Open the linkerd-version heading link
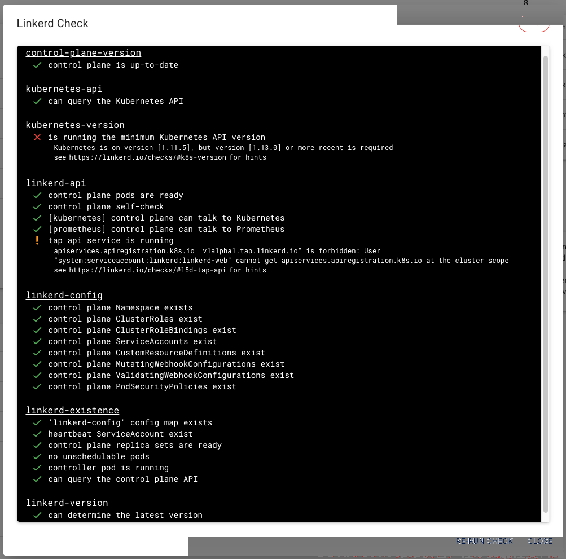This screenshot has width=566, height=559. [67, 503]
